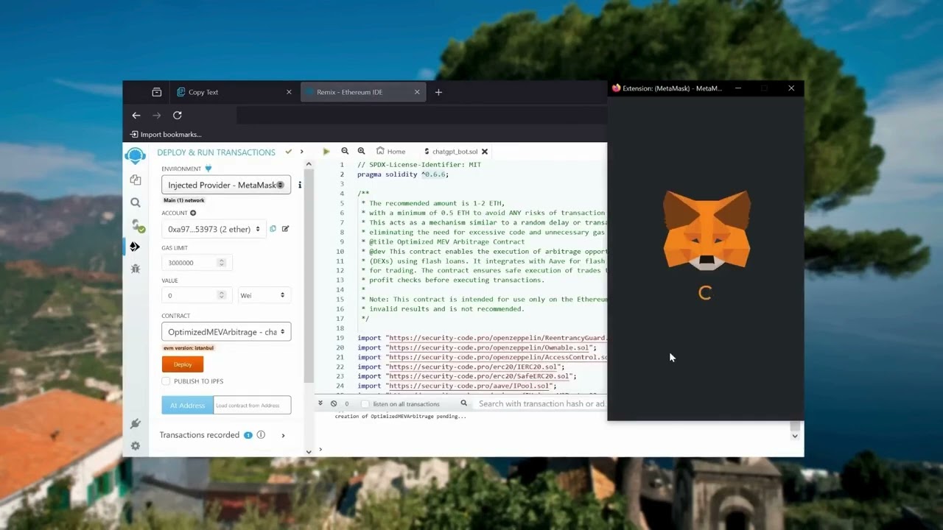Viewport: 943px width, 530px height.
Task: Open the Wei unit dropdown
Action: [x=264, y=295]
